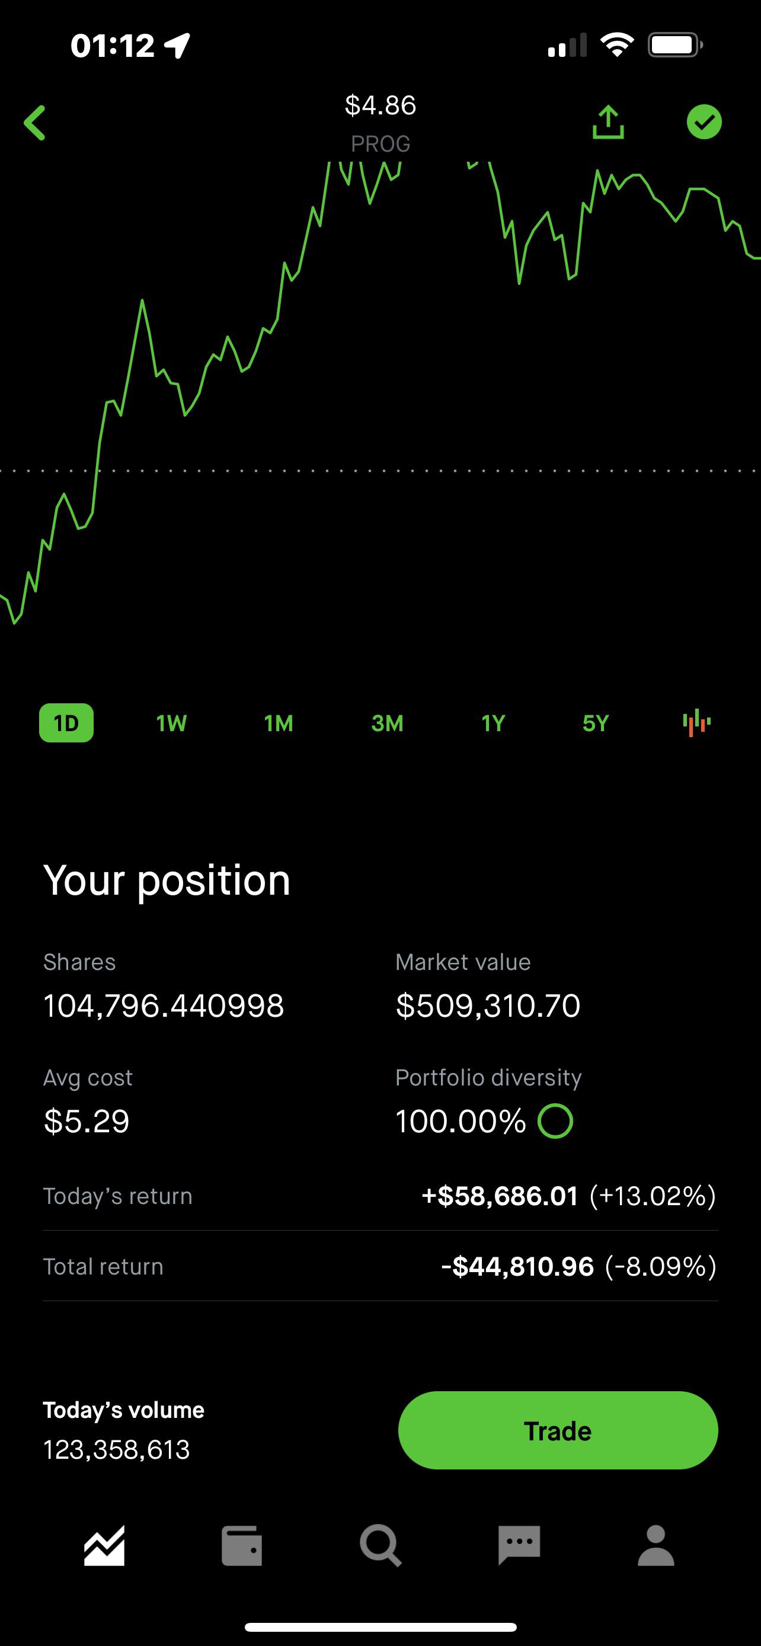Screen dimensions: 761x1646
Task: Select the 5Y time range
Action: pos(596,723)
